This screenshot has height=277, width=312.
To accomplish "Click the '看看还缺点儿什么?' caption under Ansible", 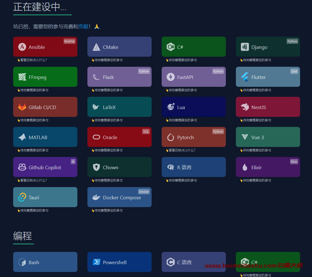I will click(x=32, y=60).
